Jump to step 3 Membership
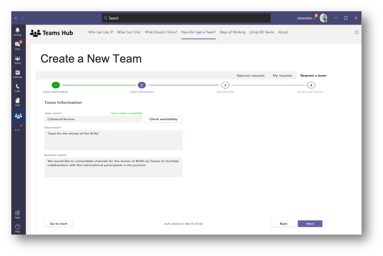383x256 pixels. [x=225, y=85]
